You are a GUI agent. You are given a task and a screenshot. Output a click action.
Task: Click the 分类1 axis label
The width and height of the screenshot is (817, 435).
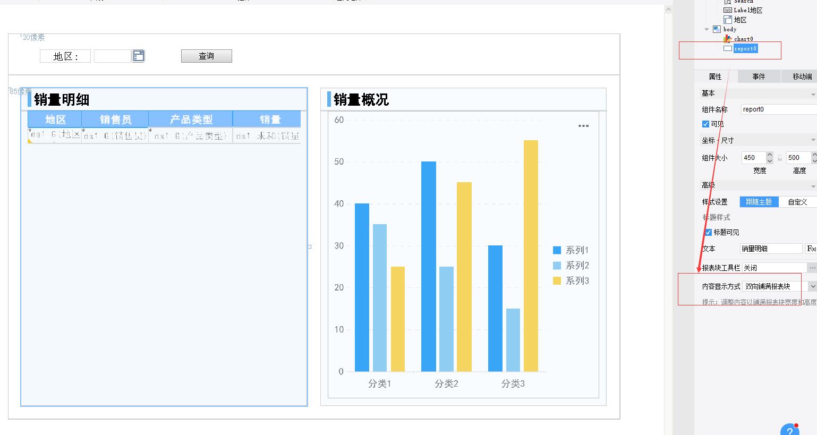pos(380,383)
